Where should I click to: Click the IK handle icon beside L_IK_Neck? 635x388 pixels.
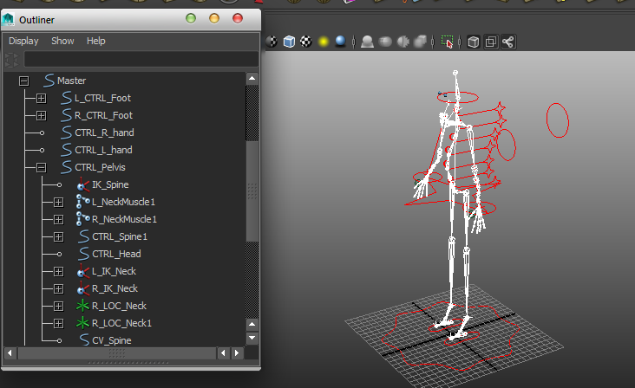pyautogui.click(x=83, y=271)
